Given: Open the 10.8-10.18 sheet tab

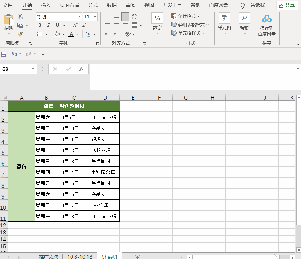Looking at the screenshot, I should point(80,256).
